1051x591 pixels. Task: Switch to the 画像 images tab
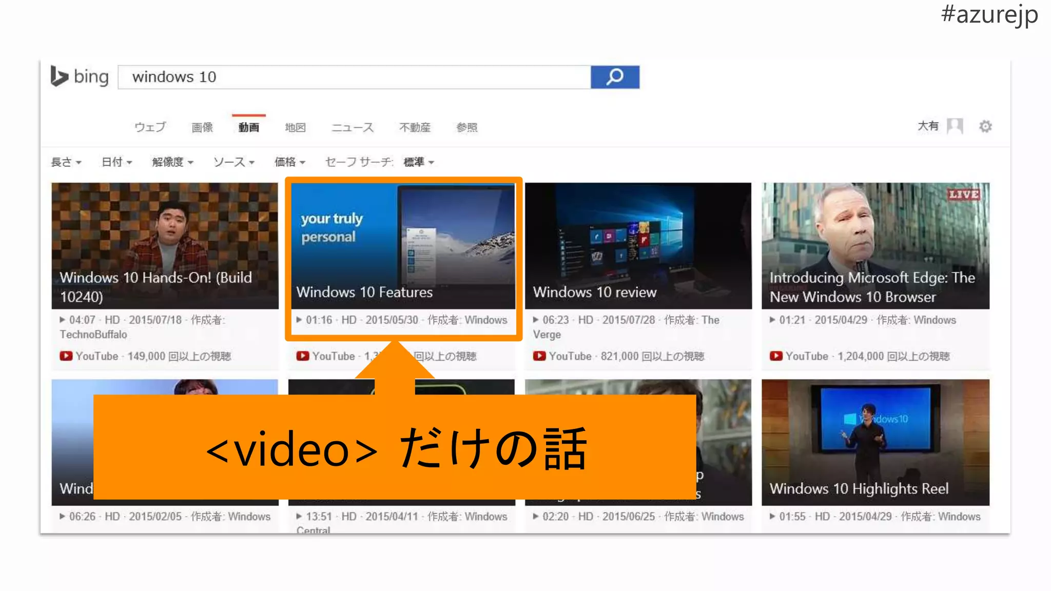202,127
